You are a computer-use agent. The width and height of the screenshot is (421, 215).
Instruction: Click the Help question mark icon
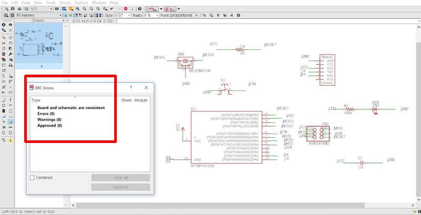coord(139,9)
